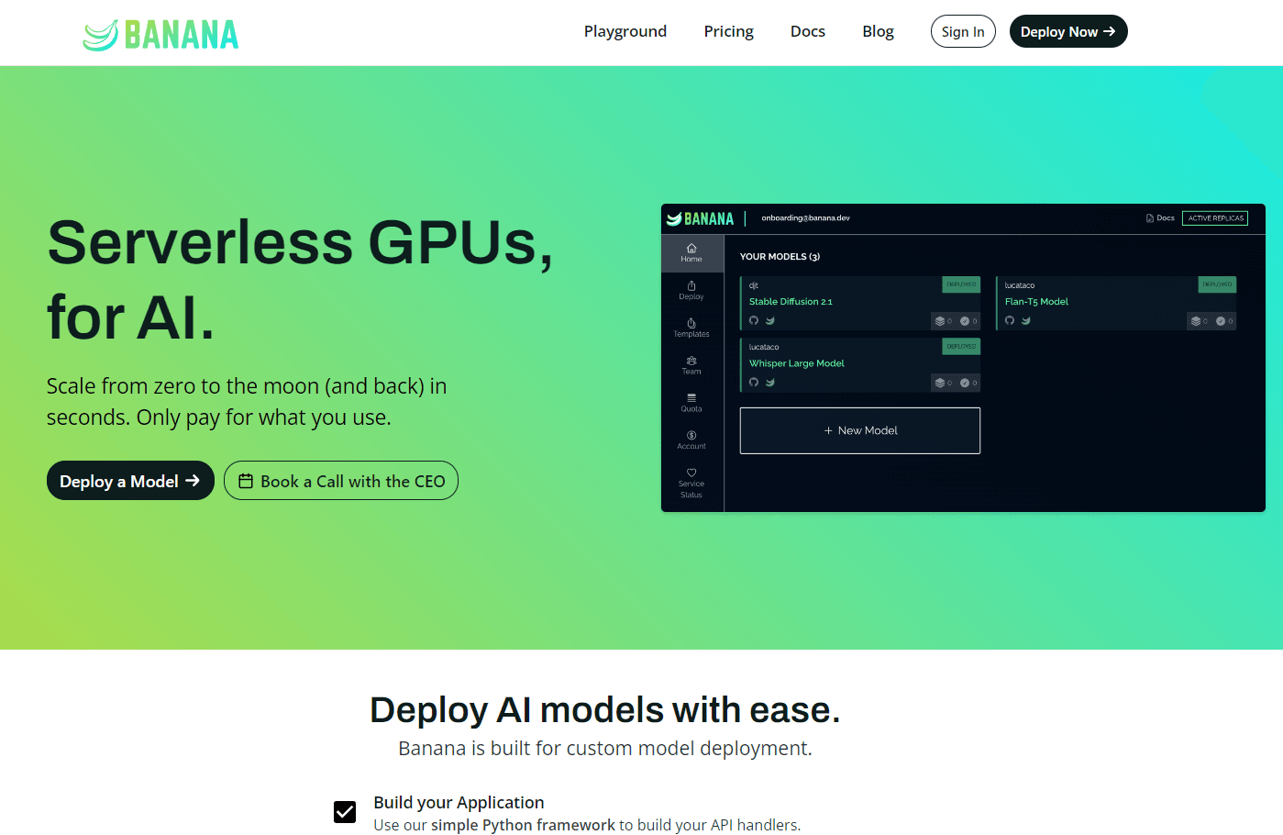This screenshot has height=835, width=1283.
Task: Click the "Build your Application" title text
Action: click(x=459, y=802)
